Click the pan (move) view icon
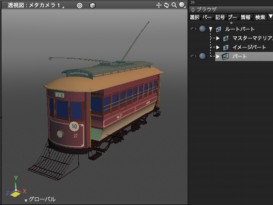Image resolution: width=273 pixels, height=205 pixels. pos(159,5)
